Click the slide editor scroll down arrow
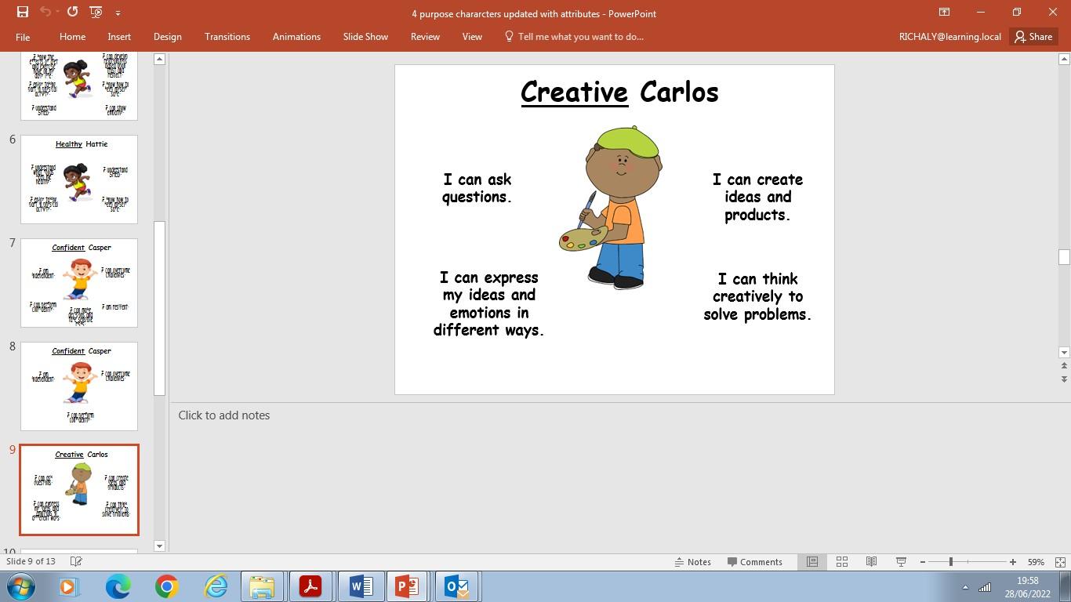 1064,353
